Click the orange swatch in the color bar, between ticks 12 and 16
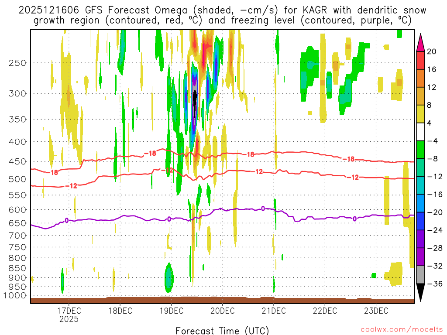 420,79
